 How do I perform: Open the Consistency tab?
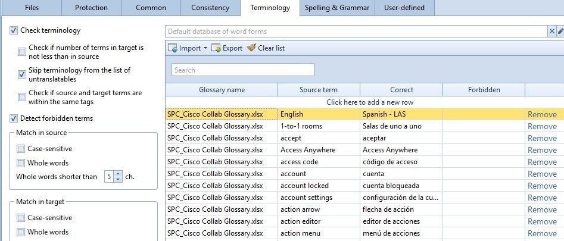click(210, 8)
